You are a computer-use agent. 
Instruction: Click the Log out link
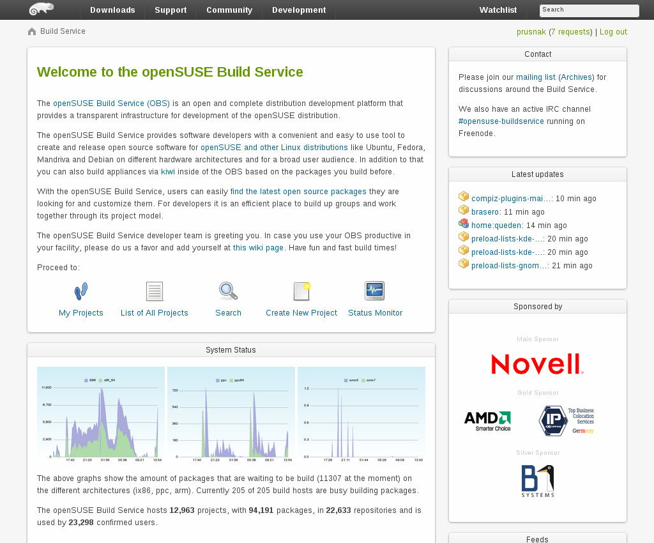coord(613,32)
